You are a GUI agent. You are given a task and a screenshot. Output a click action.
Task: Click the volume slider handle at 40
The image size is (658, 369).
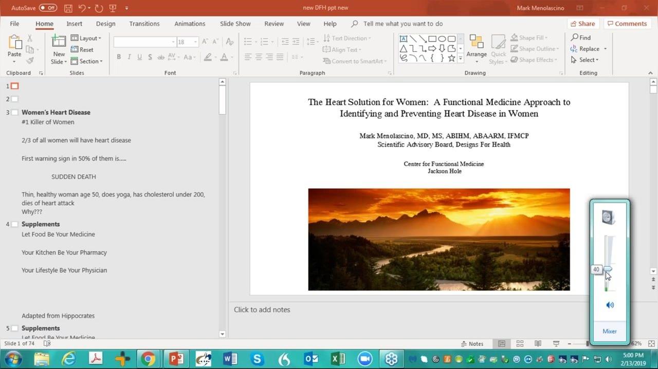[608, 269]
